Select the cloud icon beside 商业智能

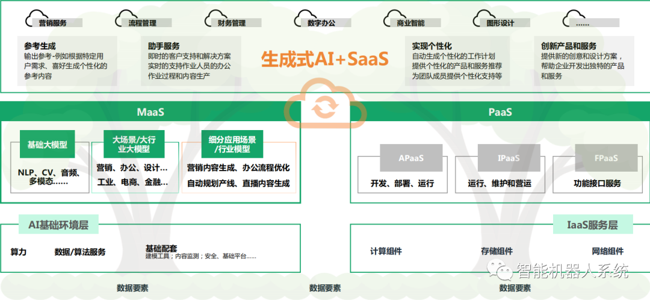point(394,19)
